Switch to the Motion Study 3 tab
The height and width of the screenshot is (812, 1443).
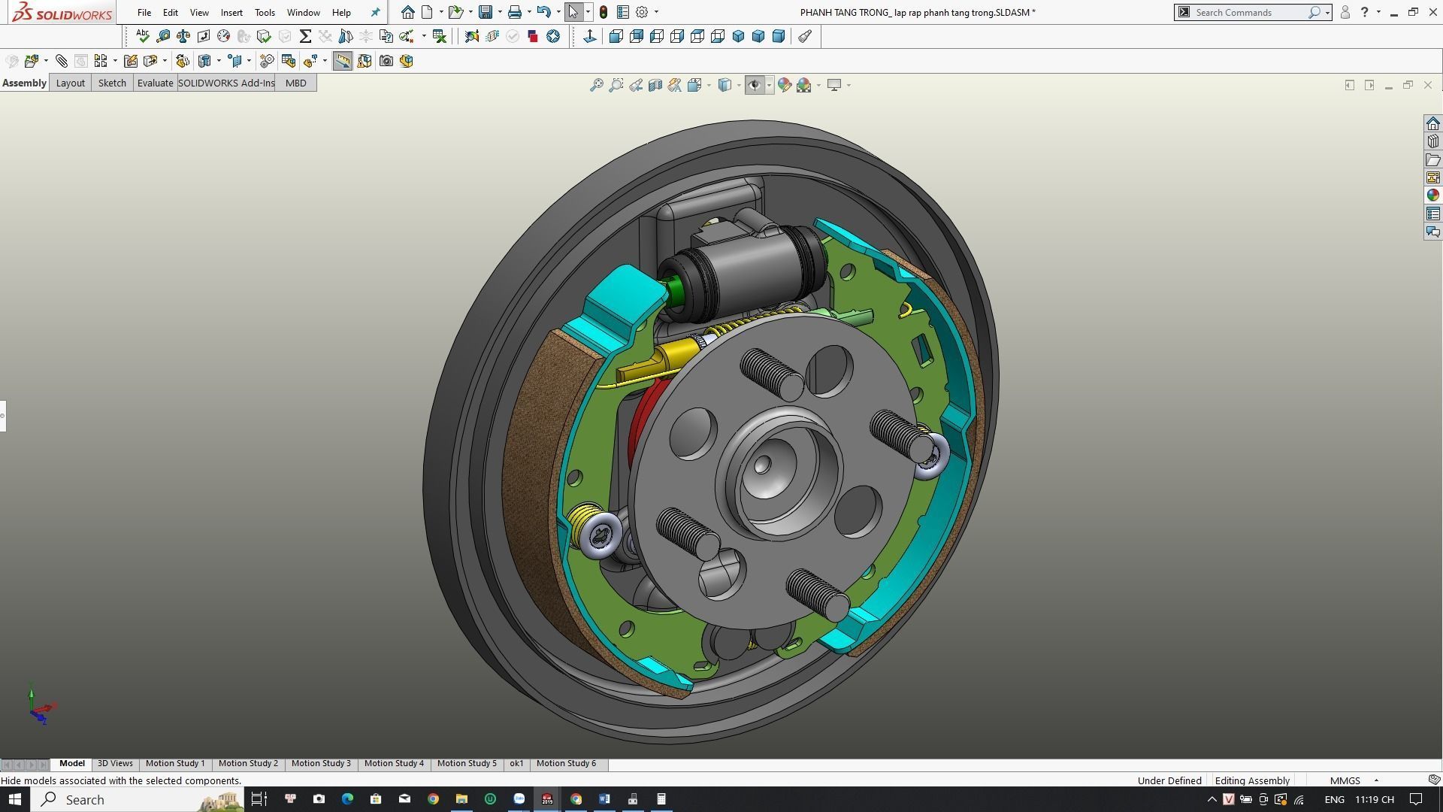pos(321,763)
